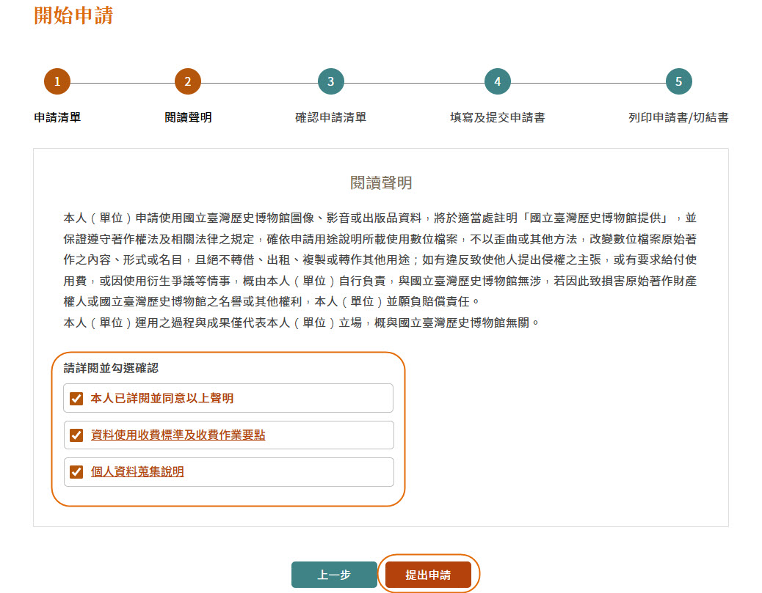Image resolution: width=762 pixels, height=593 pixels.
Task: Go back with the 上一步 button
Action: tap(334, 575)
